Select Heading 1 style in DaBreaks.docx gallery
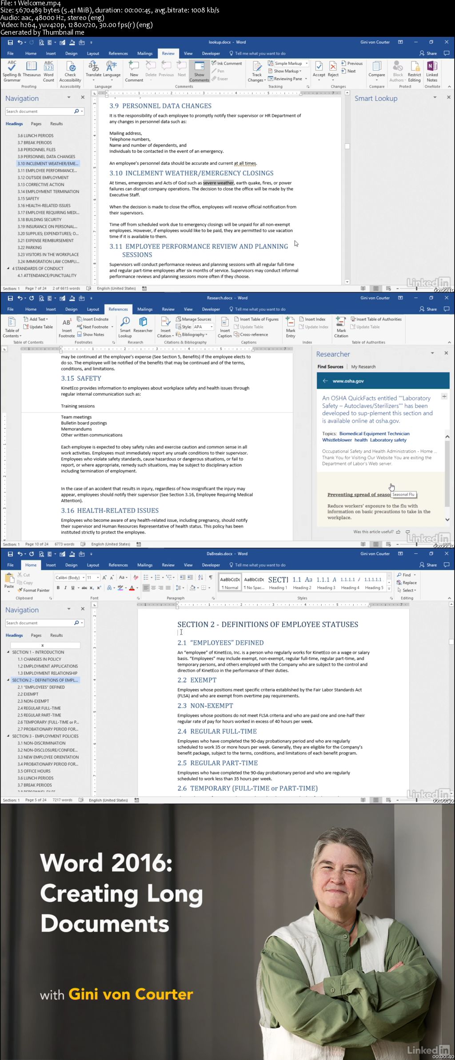Viewport: 455px width, 1060px height. [278, 583]
